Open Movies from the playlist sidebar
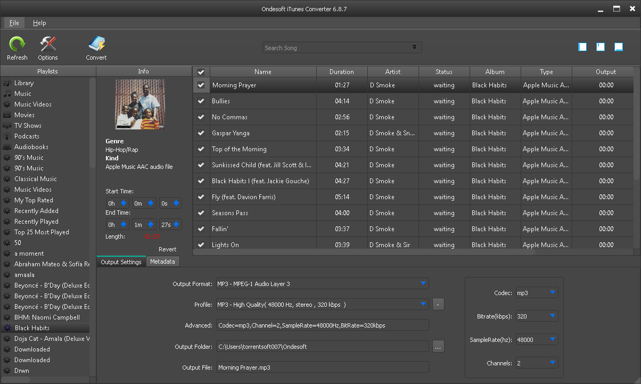The width and height of the screenshot is (641, 384). 24,115
